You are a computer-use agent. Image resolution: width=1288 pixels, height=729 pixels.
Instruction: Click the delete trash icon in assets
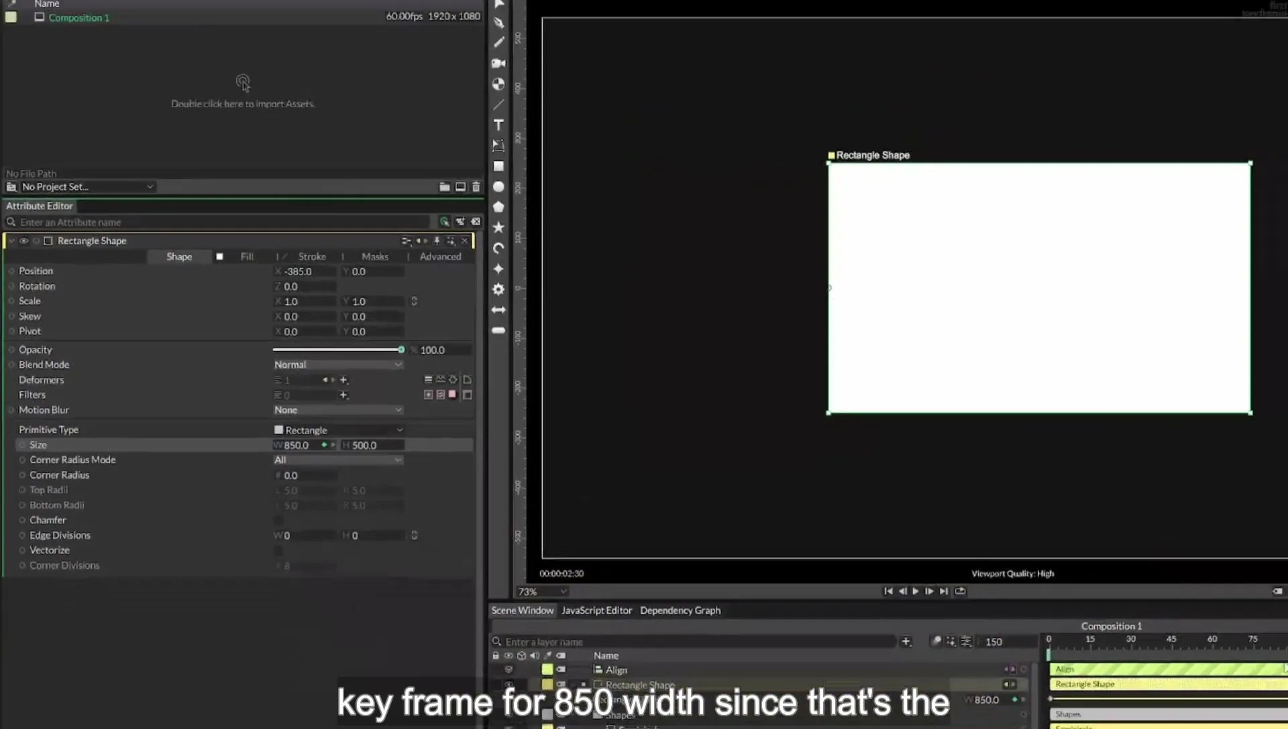coord(476,187)
